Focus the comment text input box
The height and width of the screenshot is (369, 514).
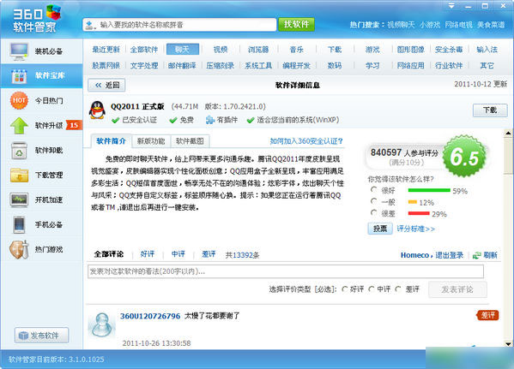286,271
